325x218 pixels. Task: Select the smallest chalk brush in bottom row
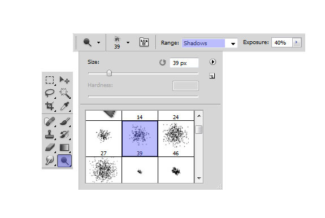pos(140,170)
